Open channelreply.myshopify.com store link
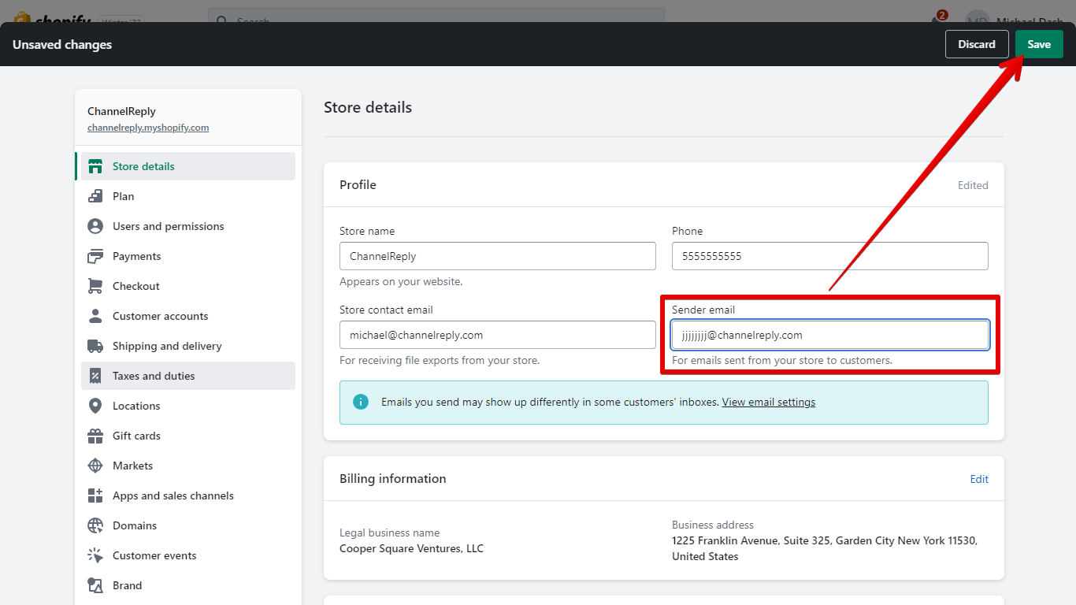This screenshot has width=1076, height=605. tap(148, 128)
